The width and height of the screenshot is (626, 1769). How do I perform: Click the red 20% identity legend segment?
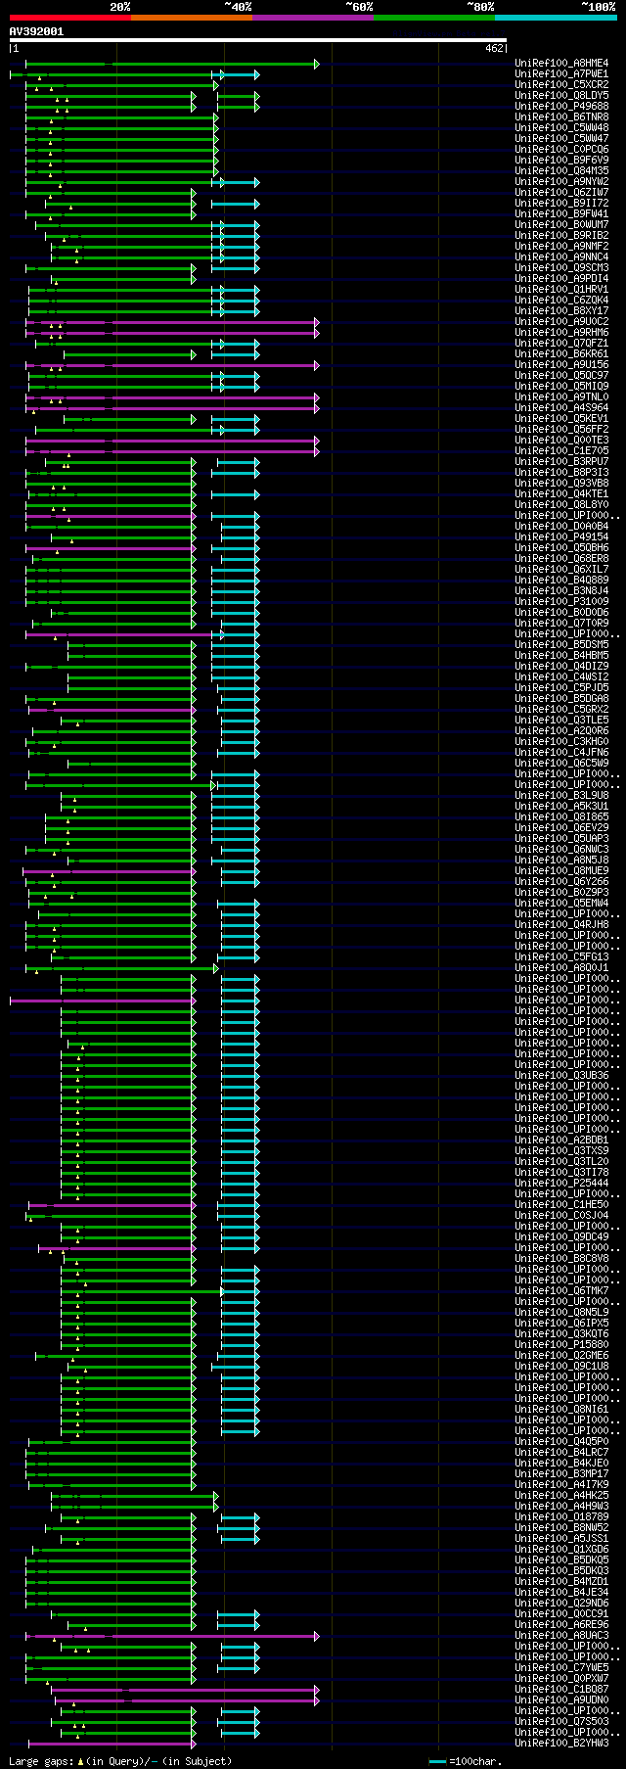(x=69, y=18)
